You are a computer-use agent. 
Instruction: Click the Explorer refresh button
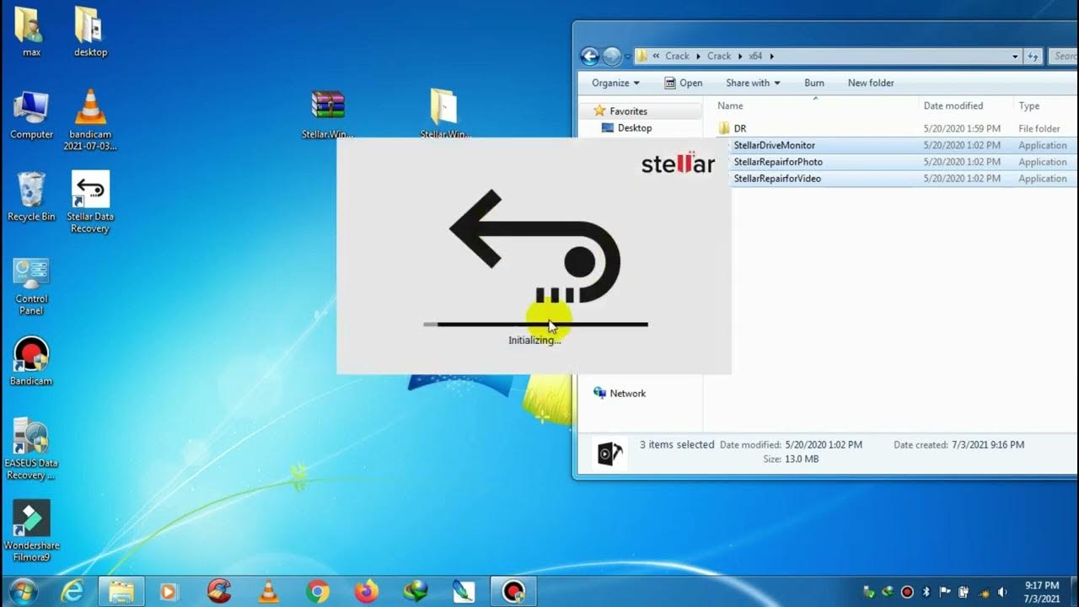click(x=1033, y=56)
